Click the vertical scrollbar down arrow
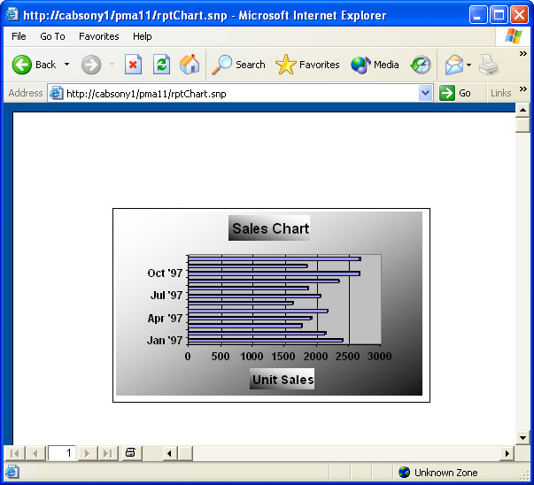The height and width of the screenshot is (485, 534). click(522, 437)
